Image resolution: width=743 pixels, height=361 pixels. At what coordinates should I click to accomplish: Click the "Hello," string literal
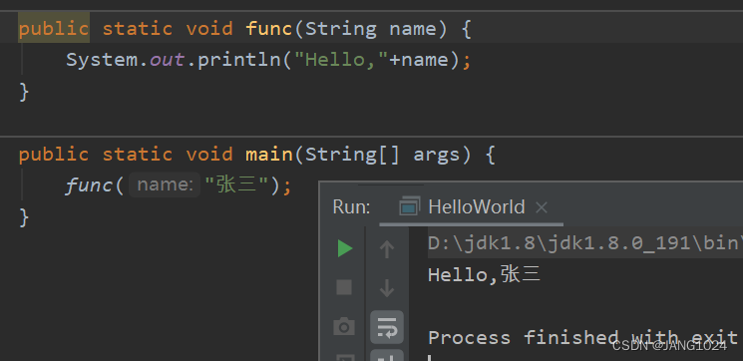(x=342, y=60)
